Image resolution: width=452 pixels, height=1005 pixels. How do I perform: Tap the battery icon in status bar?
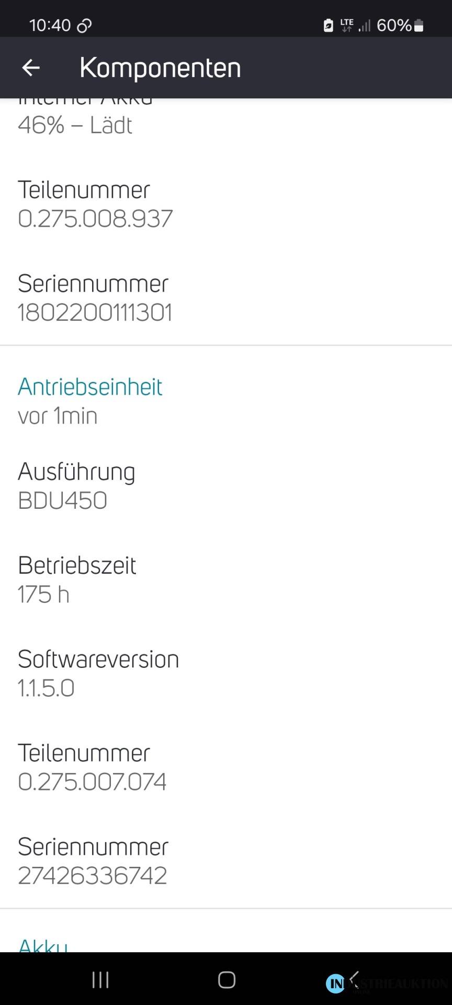pyautogui.click(x=419, y=25)
